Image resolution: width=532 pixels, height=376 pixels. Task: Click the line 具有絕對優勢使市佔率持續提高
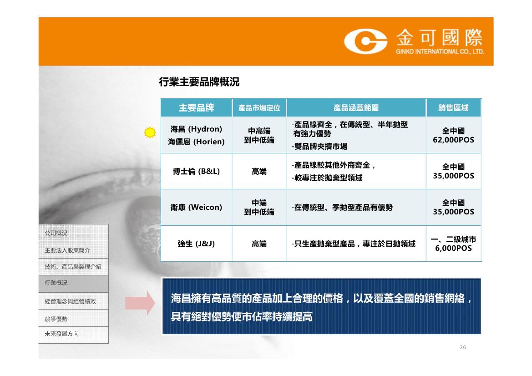point(242,317)
